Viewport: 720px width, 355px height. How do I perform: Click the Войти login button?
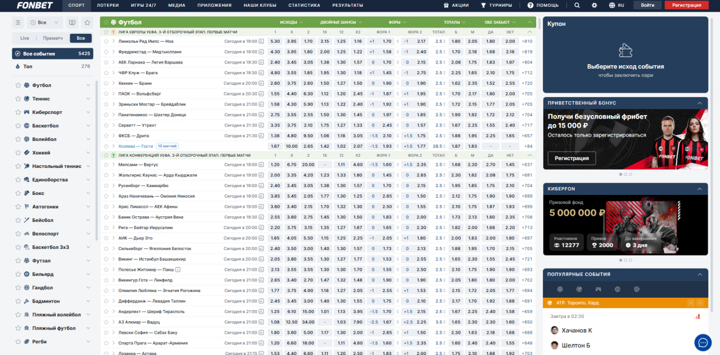click(x=647, y=5)
